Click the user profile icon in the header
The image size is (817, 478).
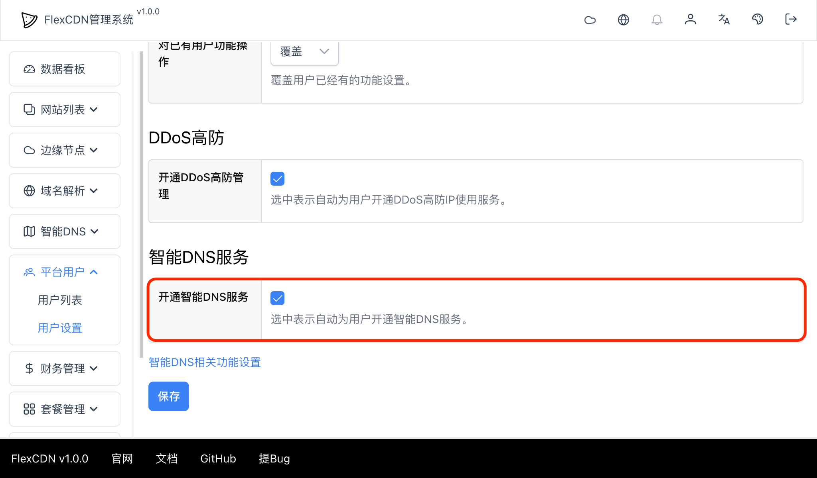(691, 20)
